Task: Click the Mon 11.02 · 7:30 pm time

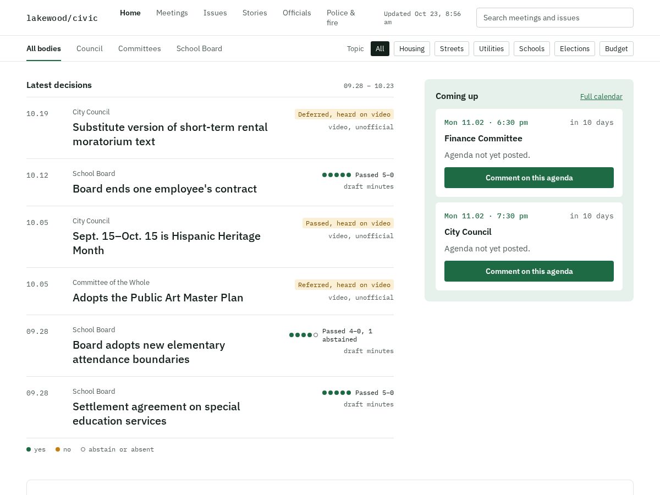Action: click(486, 216)
